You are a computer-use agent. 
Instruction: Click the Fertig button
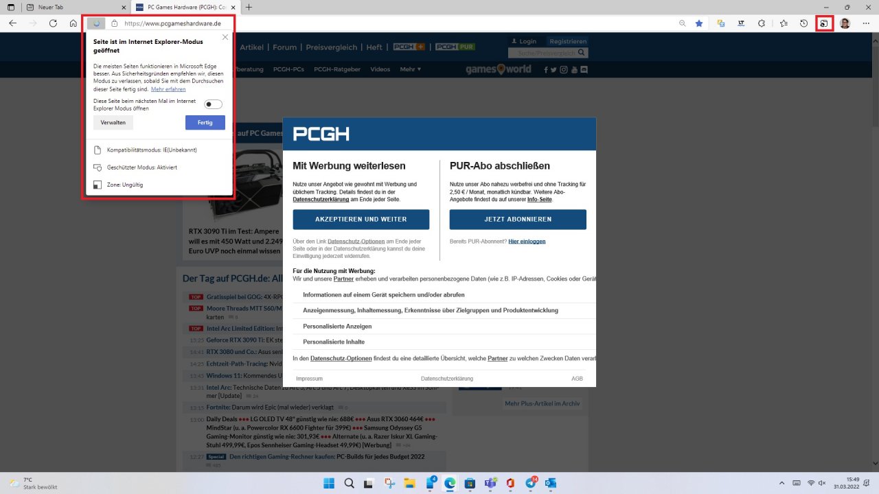[205, 122]
